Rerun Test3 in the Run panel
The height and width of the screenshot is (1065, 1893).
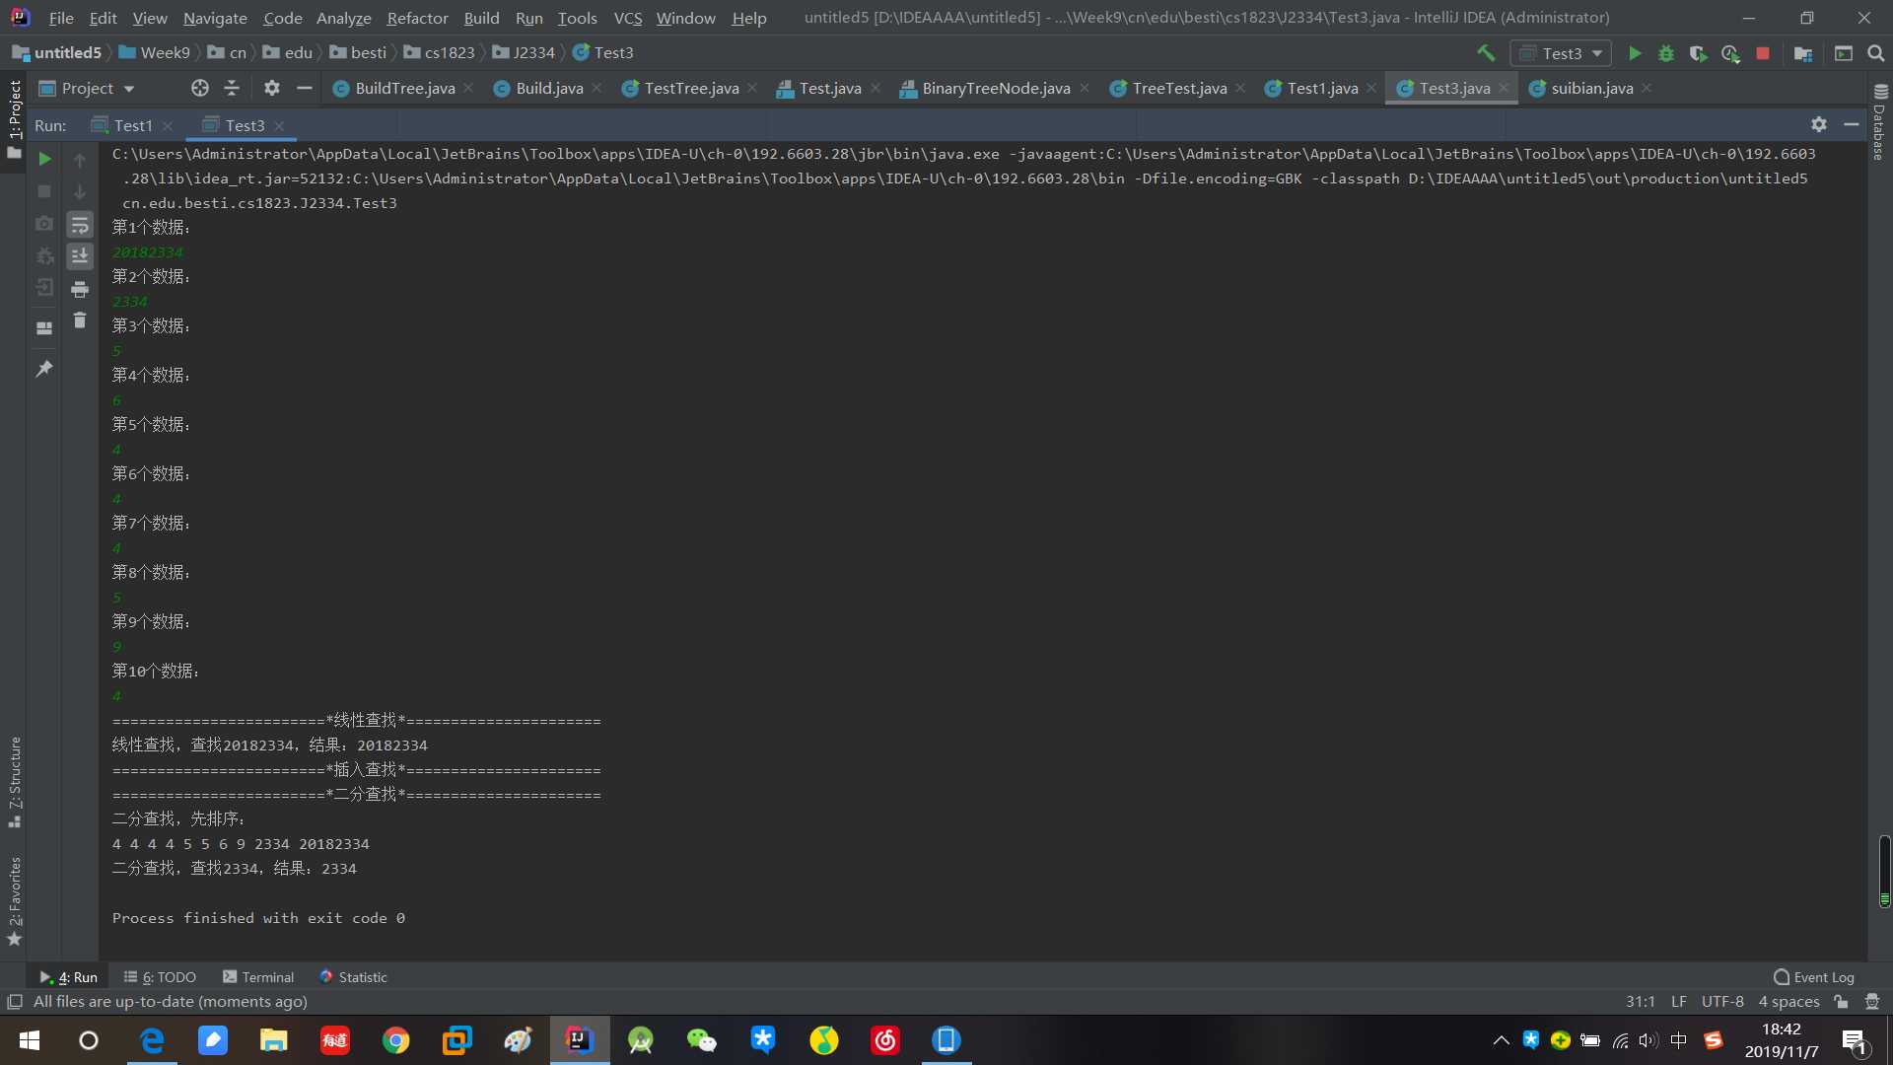[44, 159]
